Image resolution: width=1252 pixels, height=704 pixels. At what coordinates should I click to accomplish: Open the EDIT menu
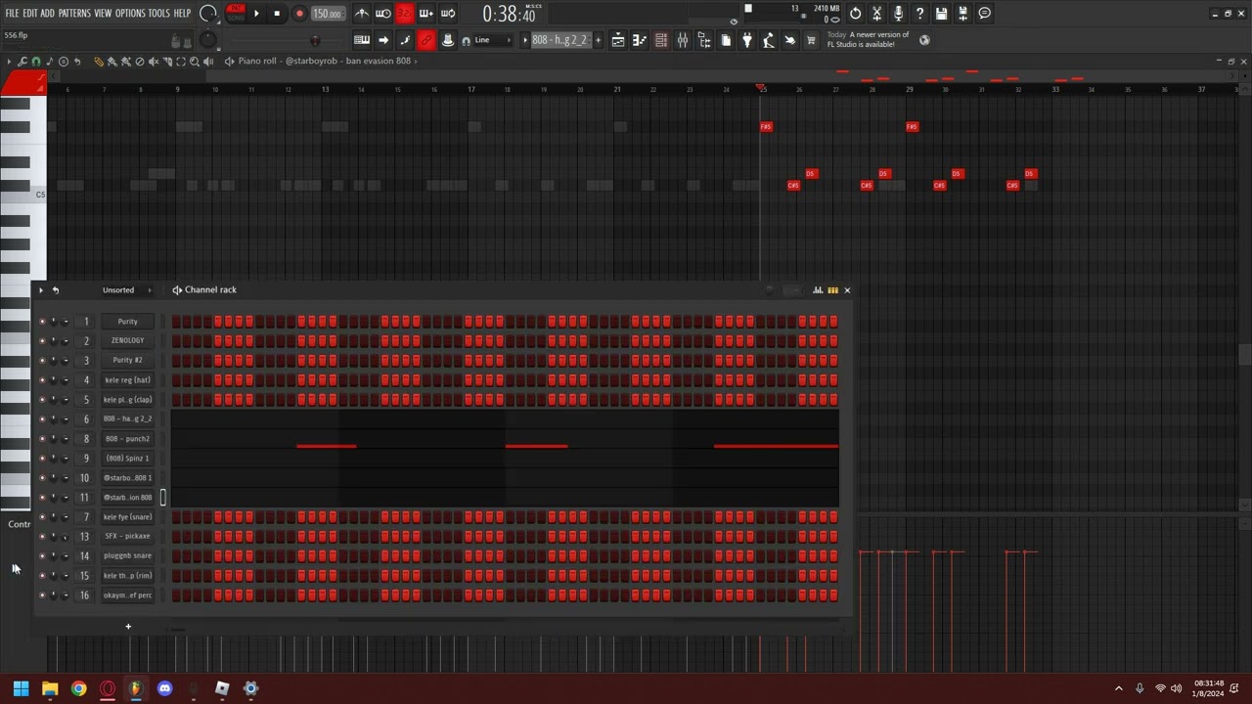[30, 14]
